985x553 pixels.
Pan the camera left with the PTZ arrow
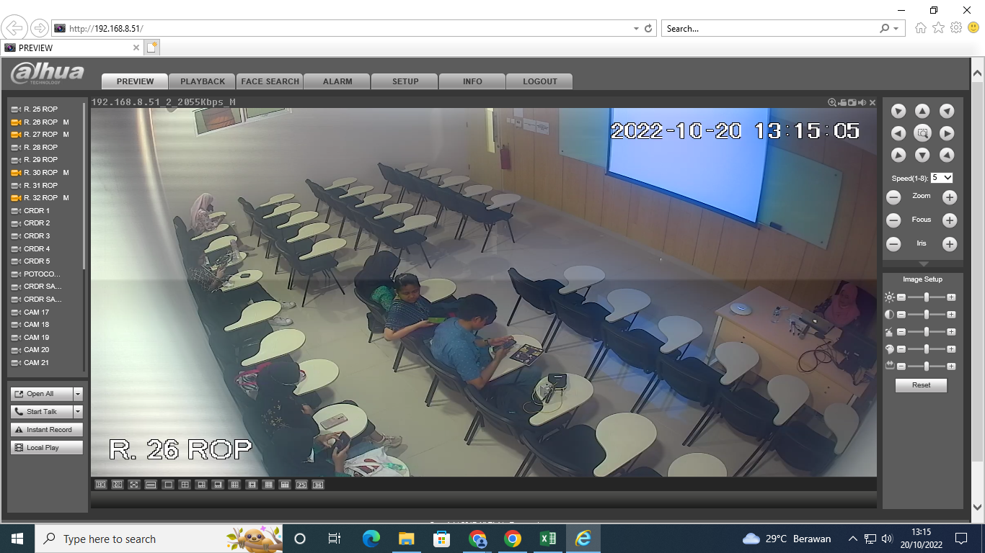coord(898,133)
